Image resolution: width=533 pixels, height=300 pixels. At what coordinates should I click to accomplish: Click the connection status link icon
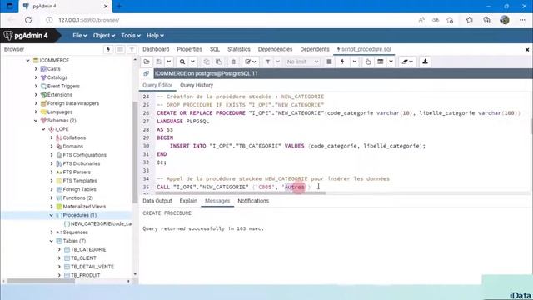point(147,73)
